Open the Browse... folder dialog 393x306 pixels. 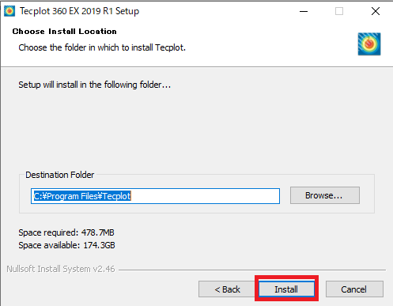pos(325,195)
